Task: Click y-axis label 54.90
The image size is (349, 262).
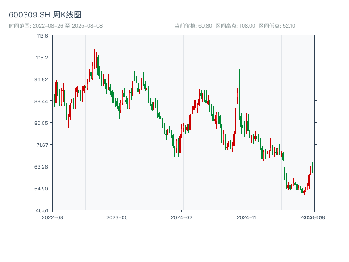Action: click(x=41, y=189)
